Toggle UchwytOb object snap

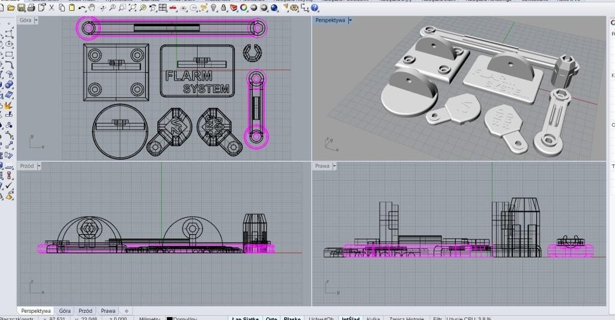click(x=321, y=318)
